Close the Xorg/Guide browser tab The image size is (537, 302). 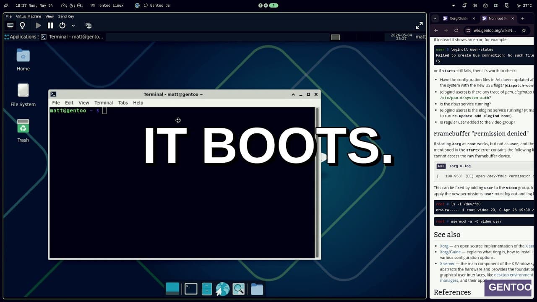coord(474,18)
